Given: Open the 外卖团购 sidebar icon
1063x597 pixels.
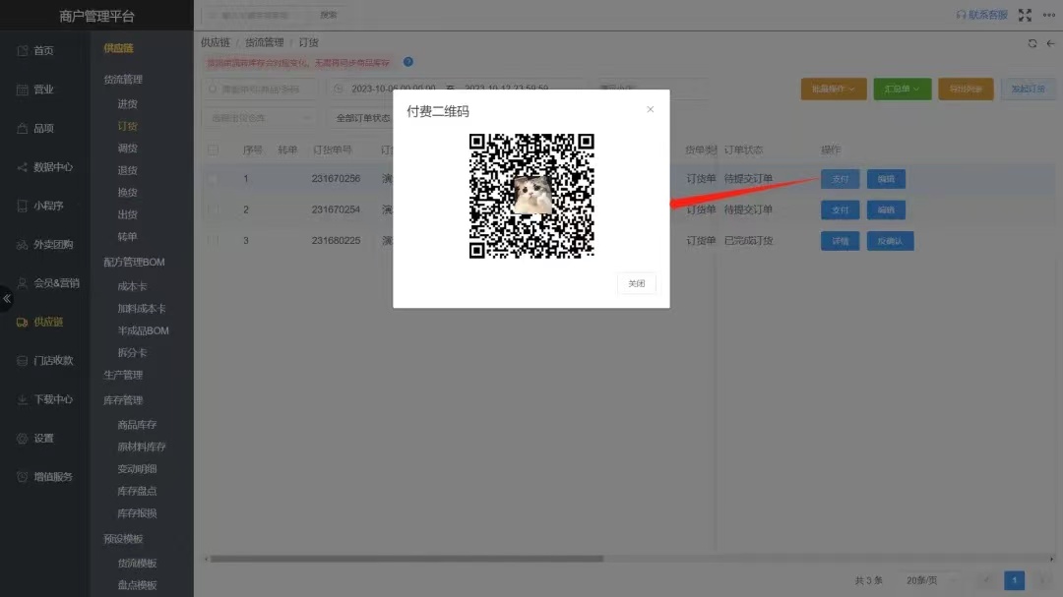Looking at the screenshot, I should (23, 245).
